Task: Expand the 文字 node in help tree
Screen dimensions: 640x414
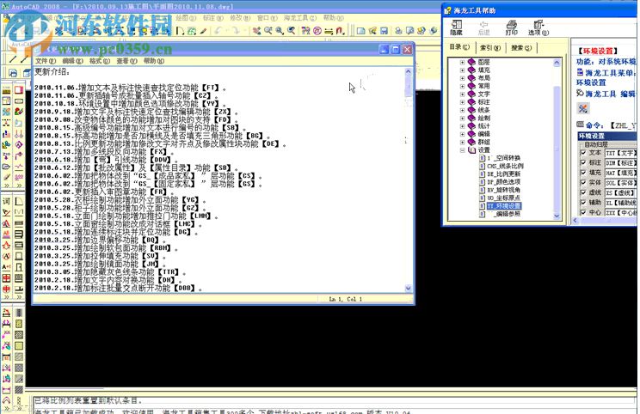Action: (462, 94)
